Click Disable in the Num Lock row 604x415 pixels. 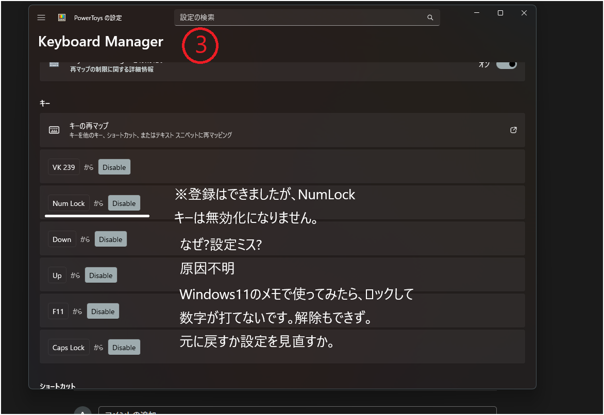coord(124,203)
